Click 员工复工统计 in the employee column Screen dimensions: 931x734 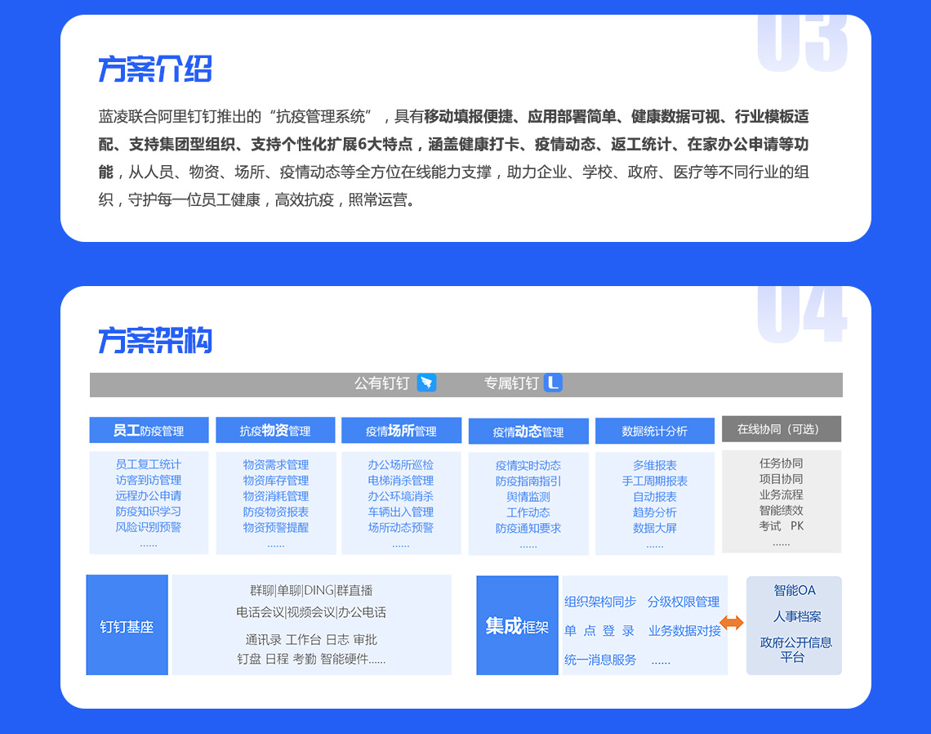tap(149, 464)
